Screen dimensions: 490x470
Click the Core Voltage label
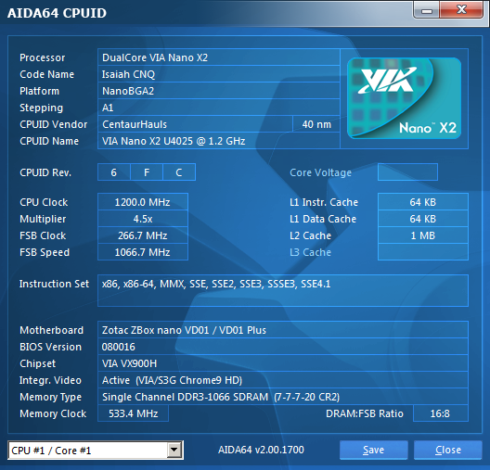(x=320, y=172)
